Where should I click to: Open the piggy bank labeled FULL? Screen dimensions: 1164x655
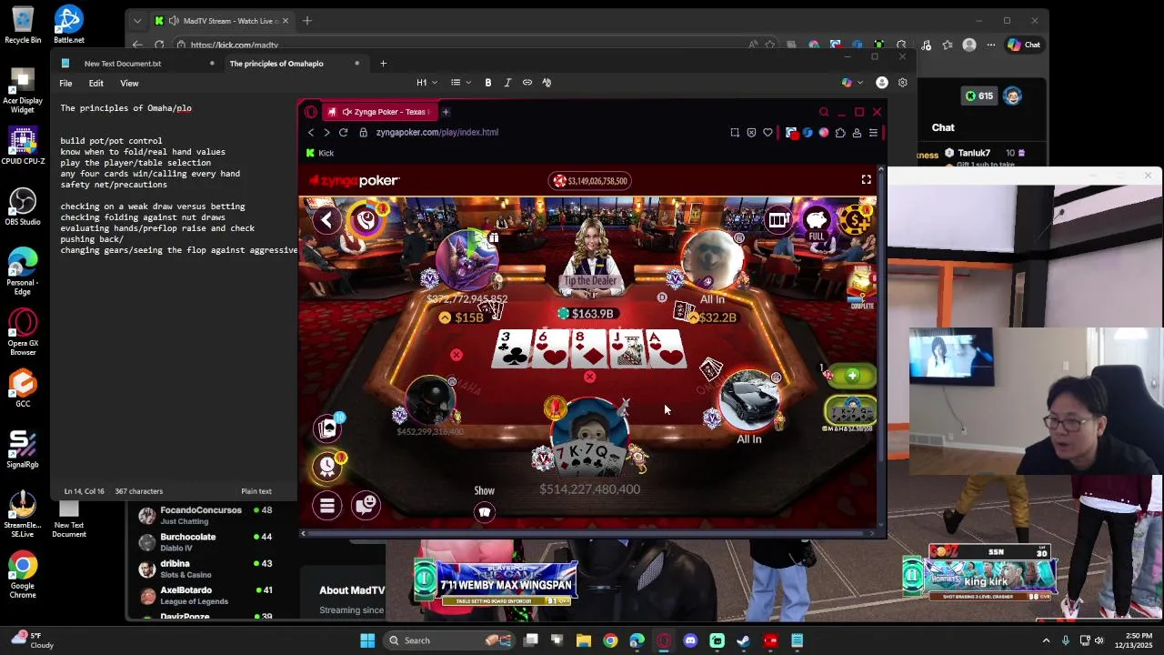pos(817,221)
